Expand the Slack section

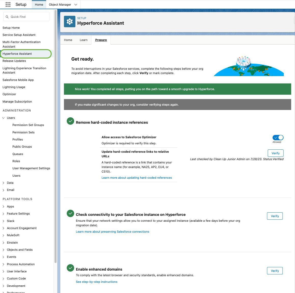click(3, 221)
